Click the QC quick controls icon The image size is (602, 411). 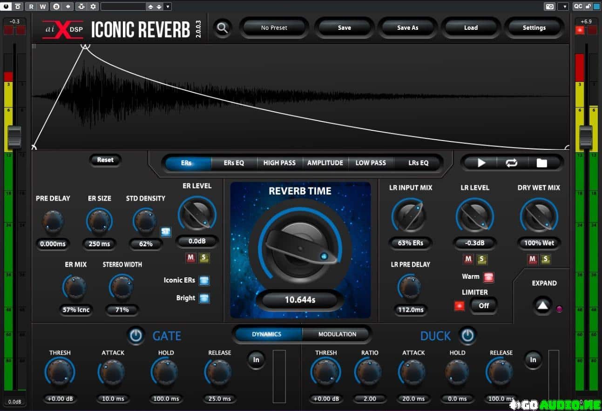(578, 7)
